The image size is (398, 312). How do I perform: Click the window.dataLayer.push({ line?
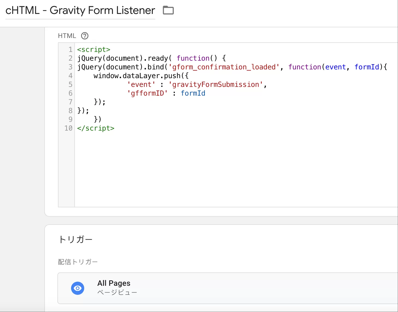tap(141, 76)
